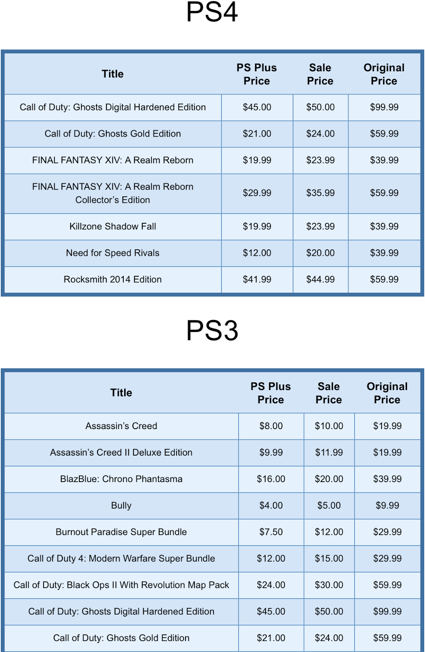Select the Need for Speed Rivals row title
This screenshot has height=652, width=425.
click(113, 253)
